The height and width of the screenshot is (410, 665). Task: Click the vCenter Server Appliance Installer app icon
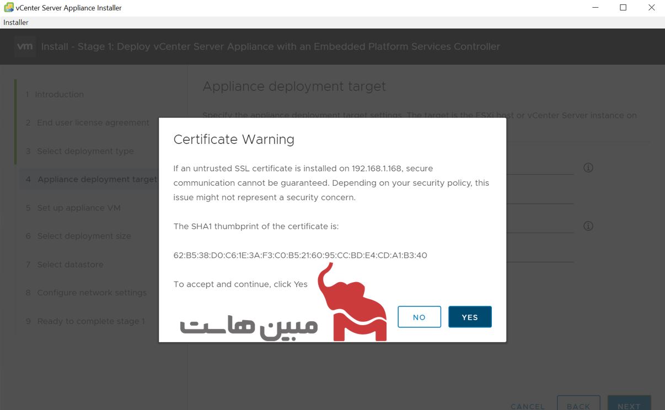pyautogui.click(x=8, y=8)
